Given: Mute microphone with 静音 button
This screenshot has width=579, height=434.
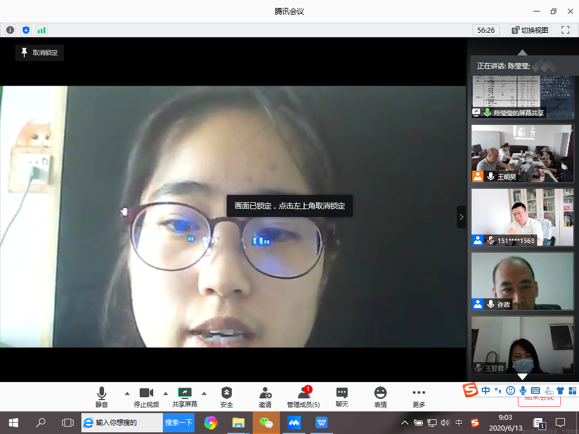Looking at the screenshot, I should tap(102, 397).
